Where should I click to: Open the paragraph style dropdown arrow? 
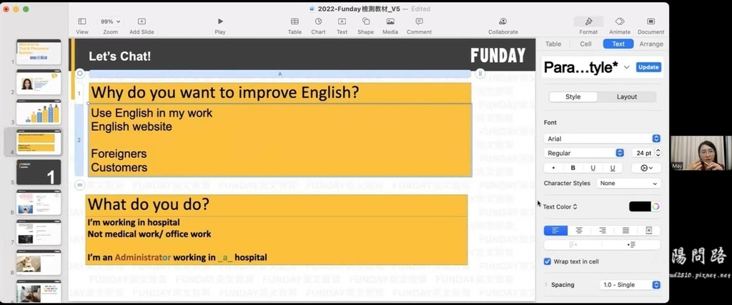pyautogui.click(x=626, y=67)
